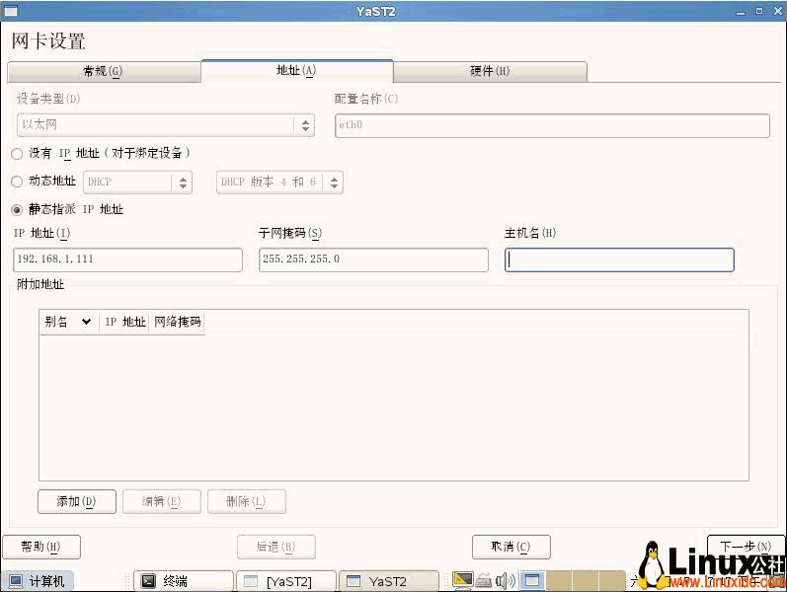Click the YaST2 taskbar button
The image size is (787, 592).
coord(389,581)
